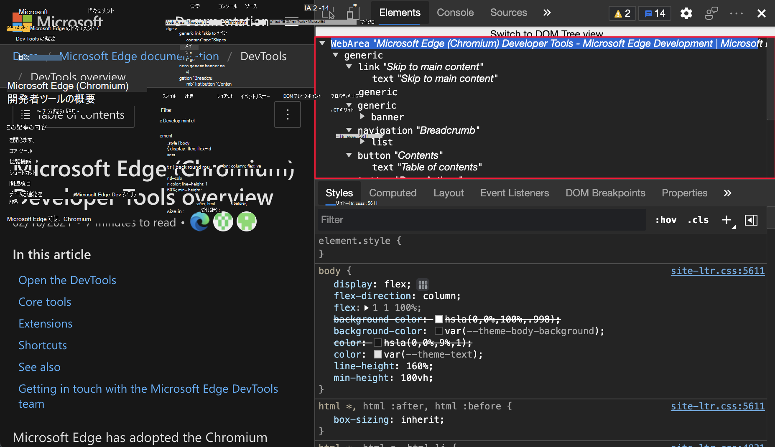Viewport: 775px width, 447px height.
Task: Open the DOM Breakpoints tab
Action: [605, 193]
